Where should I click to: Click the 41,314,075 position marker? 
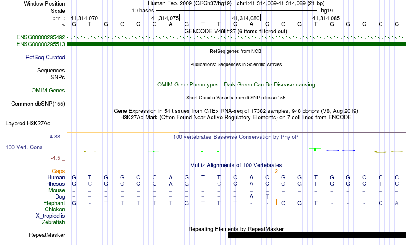[x=165, y=18]
